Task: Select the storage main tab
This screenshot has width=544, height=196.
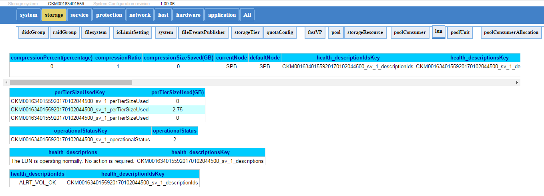Action: pyautogui.click(x=54, y=15)
